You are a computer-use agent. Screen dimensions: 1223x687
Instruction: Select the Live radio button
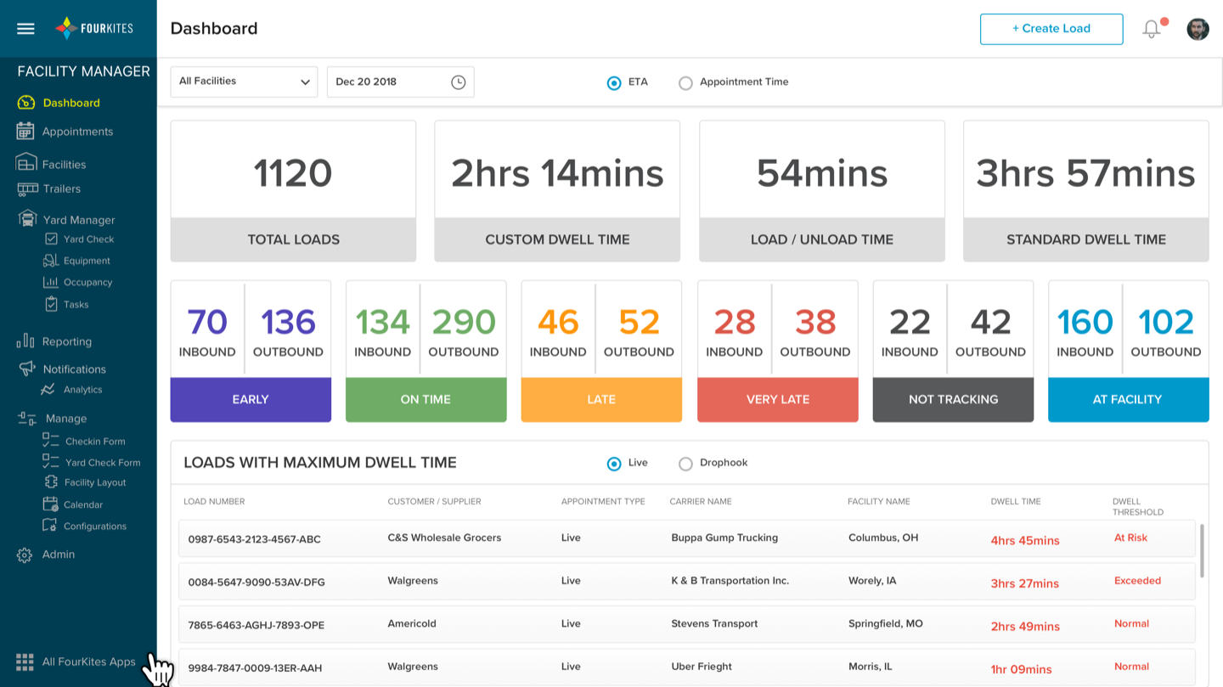tap(614, 464)
